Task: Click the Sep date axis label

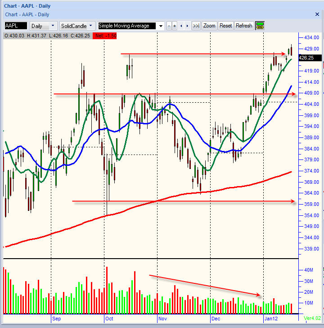Action: (56, 319)
